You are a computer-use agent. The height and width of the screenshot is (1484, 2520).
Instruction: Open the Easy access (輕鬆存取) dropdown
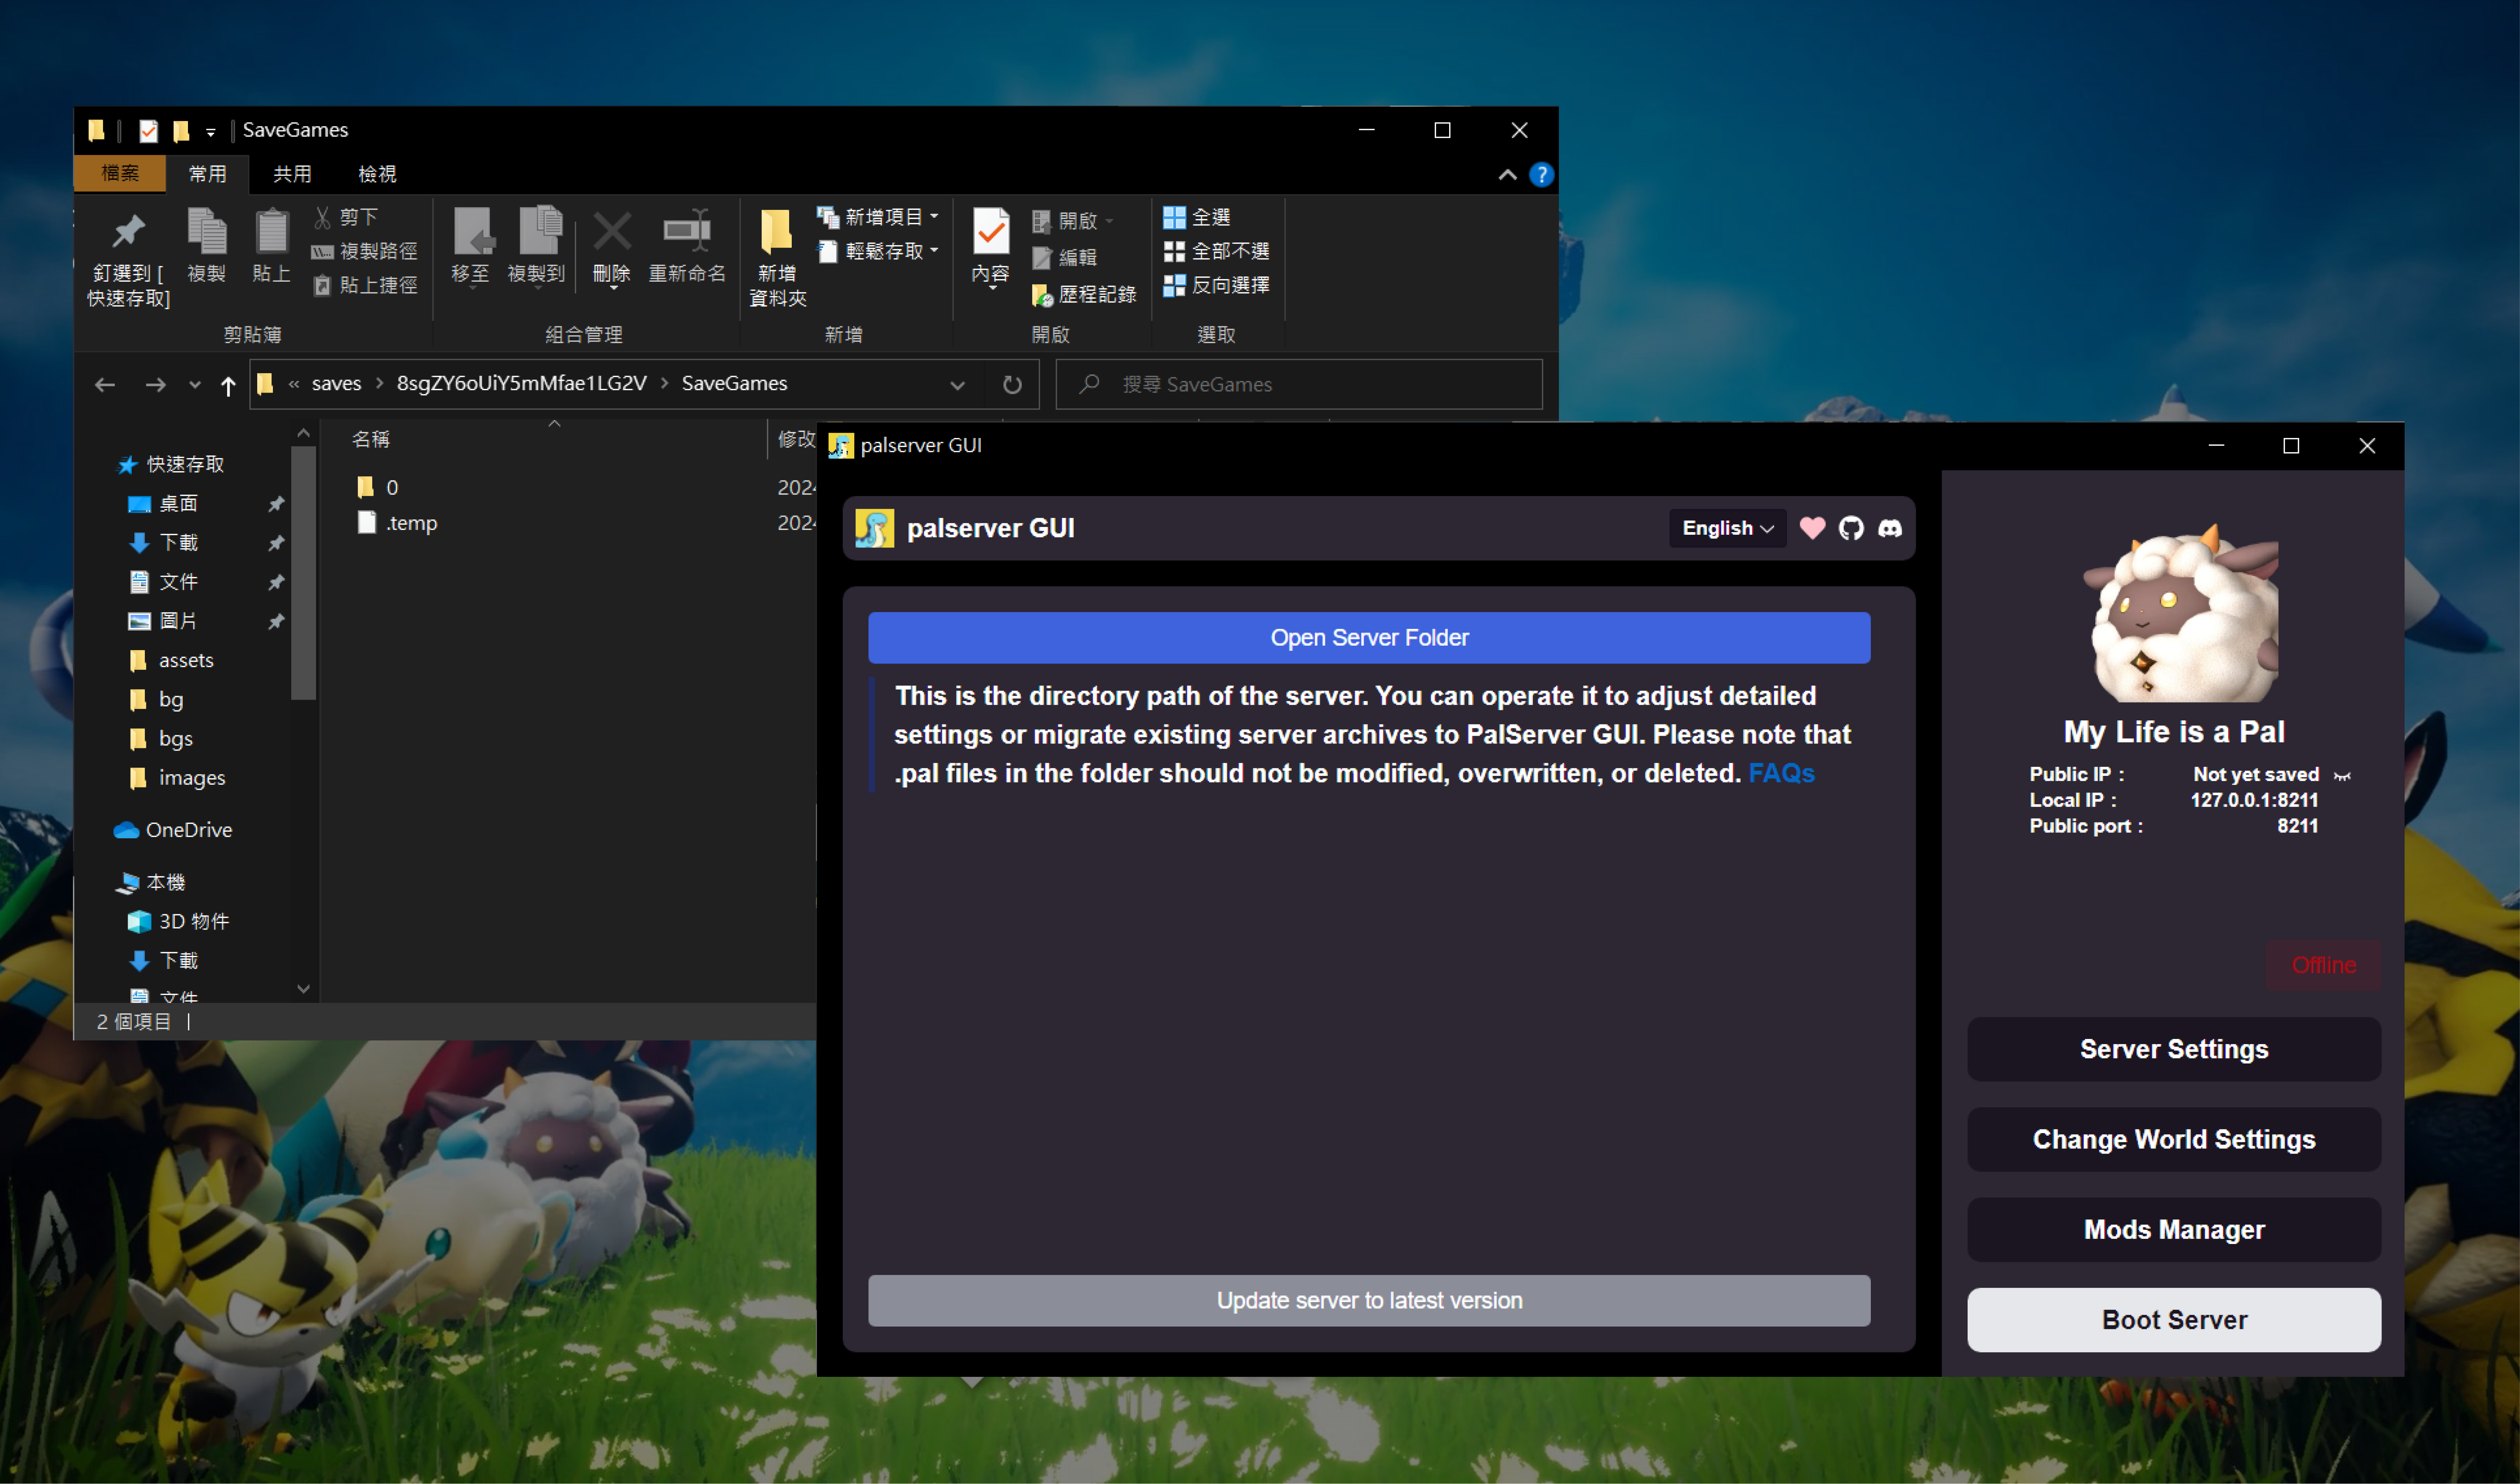878,251
